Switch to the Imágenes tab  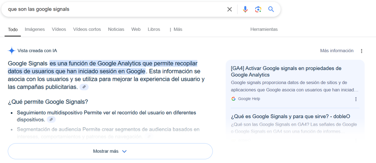click(35, 29)
